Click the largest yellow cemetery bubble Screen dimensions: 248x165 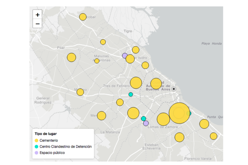[x=179, y=113]
